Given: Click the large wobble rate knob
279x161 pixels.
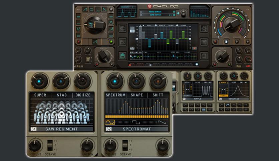Looking at the screenshot, I should click(x=95, y=25).
